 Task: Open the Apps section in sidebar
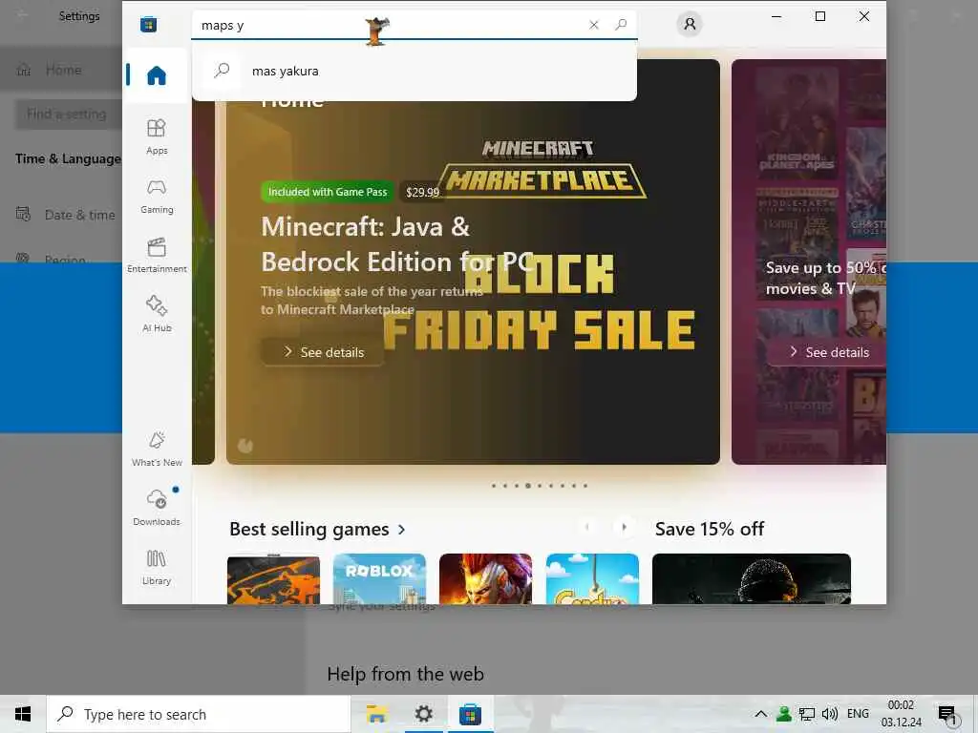[x=157, y=136]
